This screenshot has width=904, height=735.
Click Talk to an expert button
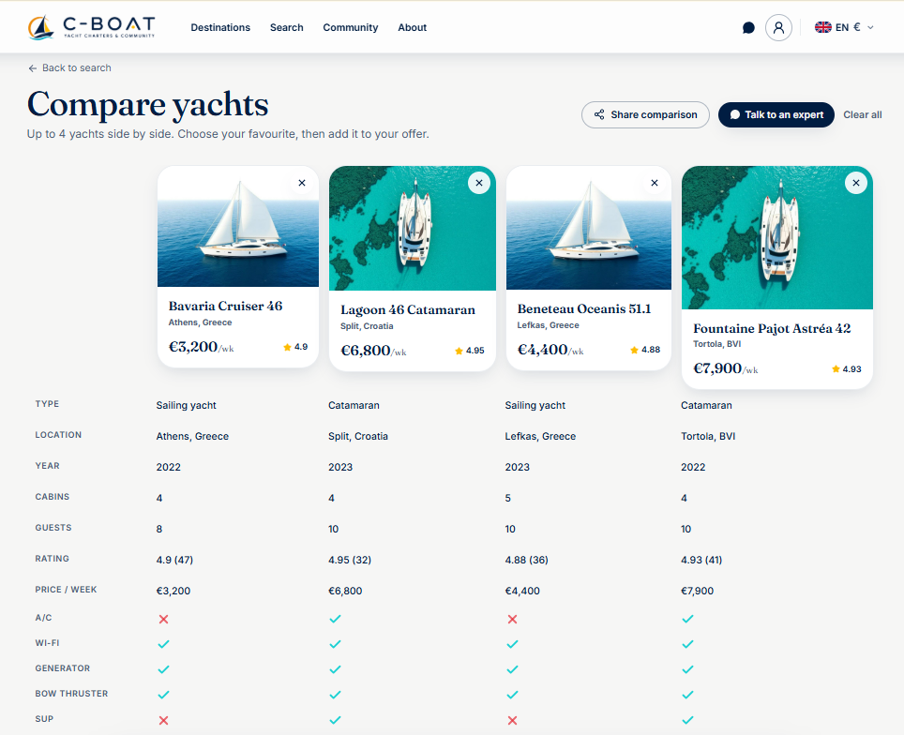[776, 114]
